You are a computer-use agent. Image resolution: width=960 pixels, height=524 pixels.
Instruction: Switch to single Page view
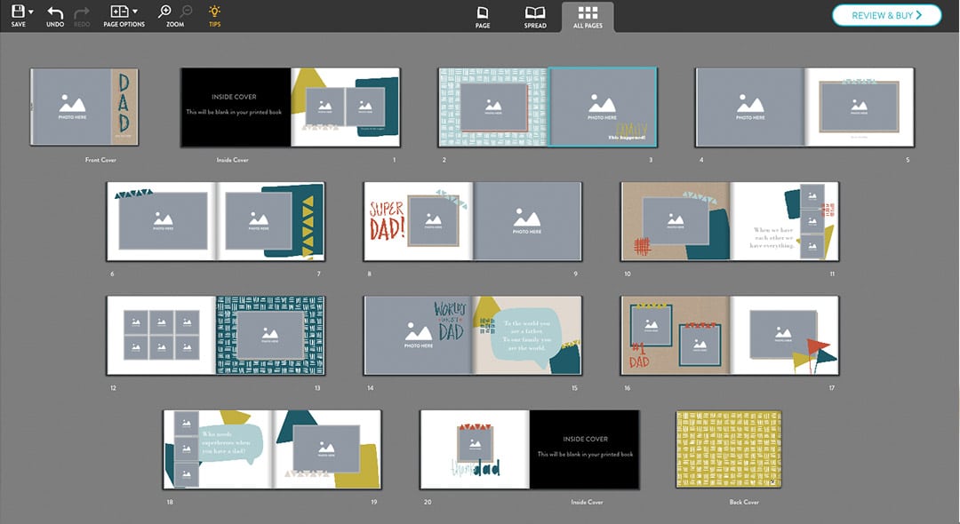point(483,16)
